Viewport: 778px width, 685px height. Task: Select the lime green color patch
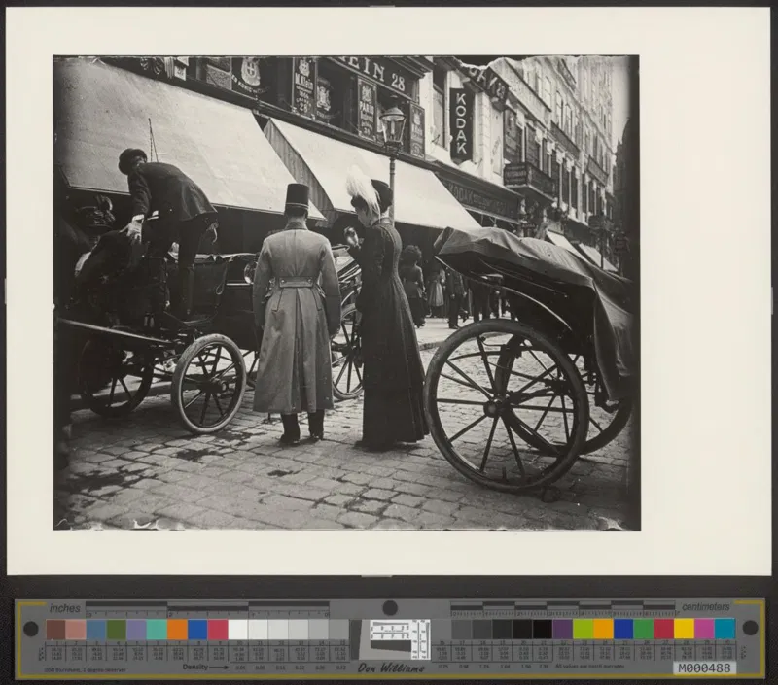[583, 629]
